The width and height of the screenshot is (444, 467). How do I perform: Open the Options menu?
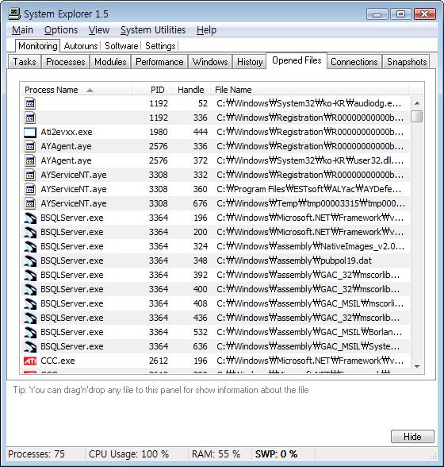click(x=61, y=30)
